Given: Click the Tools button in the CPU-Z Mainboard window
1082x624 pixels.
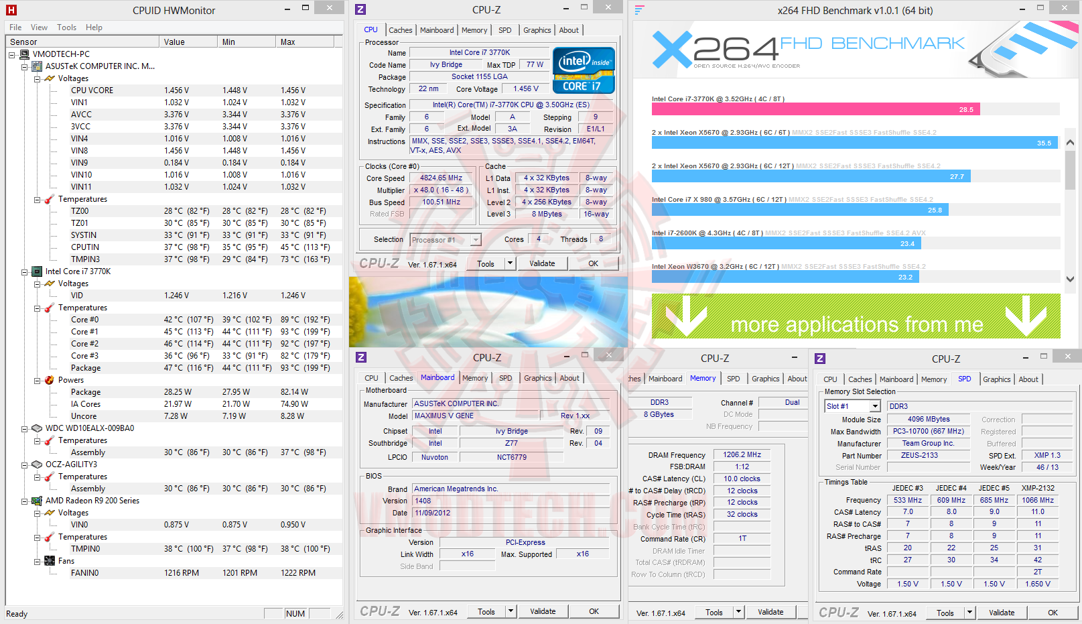Looking at the screenshot, I should (x=486, y=611).
